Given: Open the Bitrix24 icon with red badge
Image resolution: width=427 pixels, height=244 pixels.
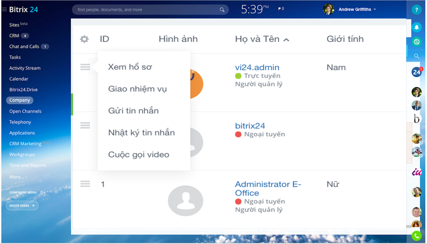Looking at the screenshot, I should tap(416, 72).
